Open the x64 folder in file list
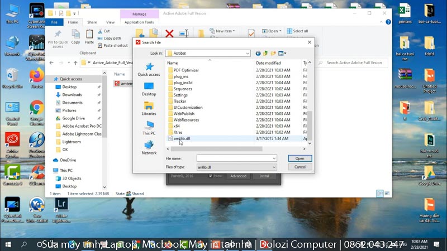The height and width of the screenshot is (251, 447). click(177, 126)
